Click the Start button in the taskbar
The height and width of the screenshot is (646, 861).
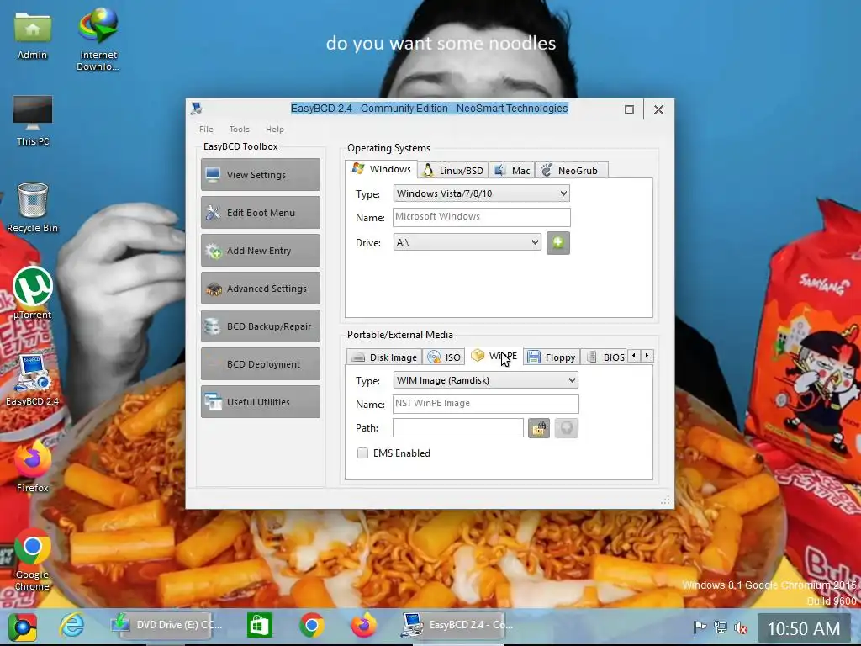click(x=22, y=627)
